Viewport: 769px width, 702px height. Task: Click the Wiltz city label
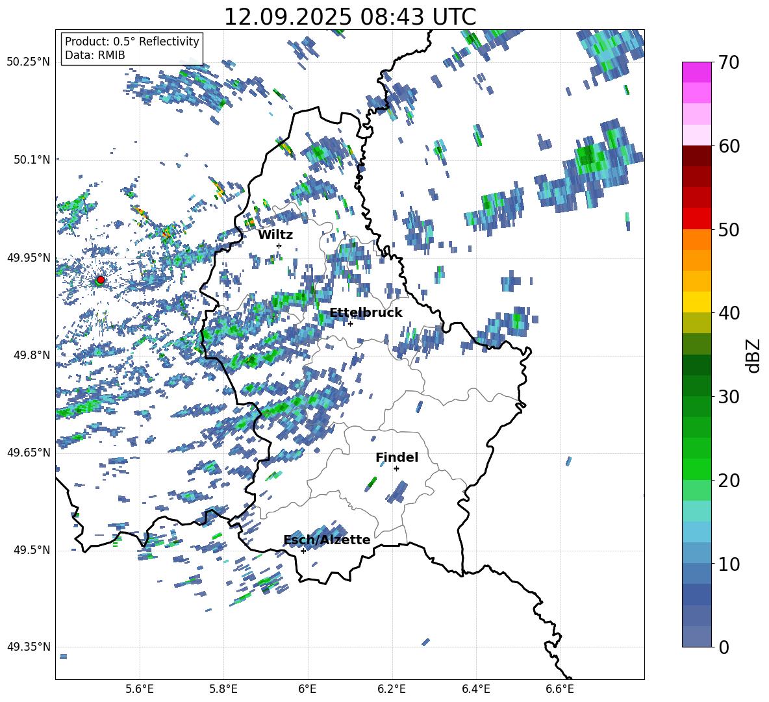coord(275,235)
